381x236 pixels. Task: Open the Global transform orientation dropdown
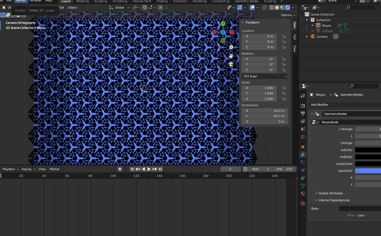click(119, 7)
